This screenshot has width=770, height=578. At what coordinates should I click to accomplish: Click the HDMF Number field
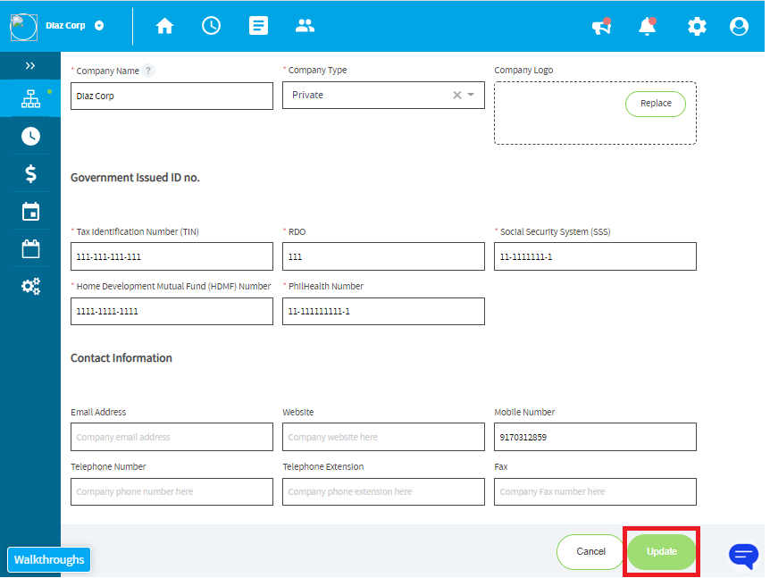(x=172, y=311)
